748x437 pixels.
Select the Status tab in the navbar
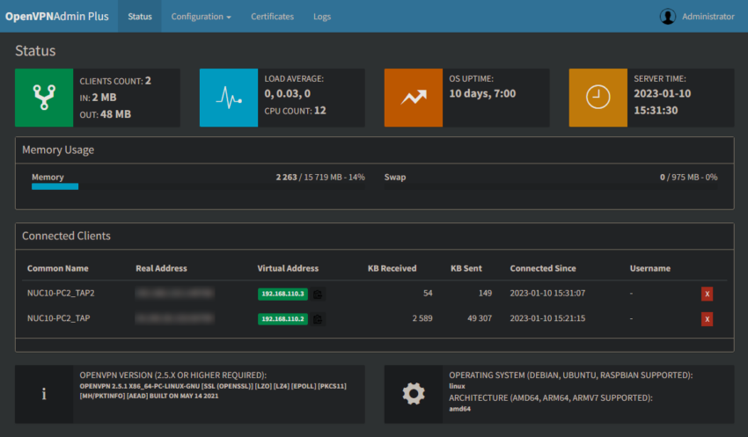pos(140,16)
